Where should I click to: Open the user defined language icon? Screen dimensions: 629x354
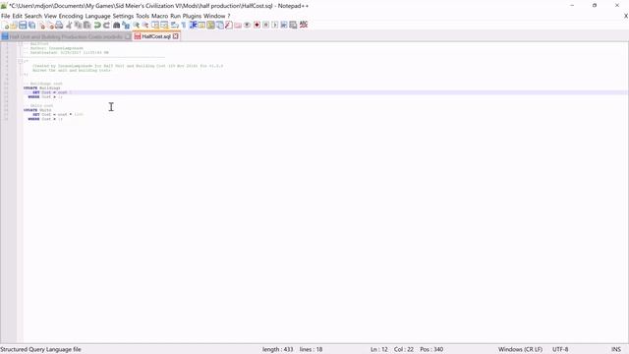click(x=201, y=25)
